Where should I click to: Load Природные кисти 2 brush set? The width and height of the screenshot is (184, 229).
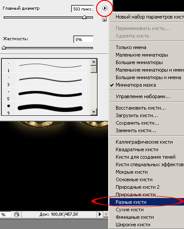[147, 187]
